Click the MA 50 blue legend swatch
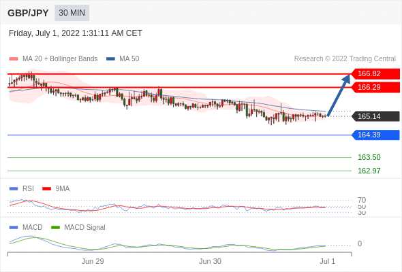The width and height of the screenshot is (402, 272). pos(110,59)
